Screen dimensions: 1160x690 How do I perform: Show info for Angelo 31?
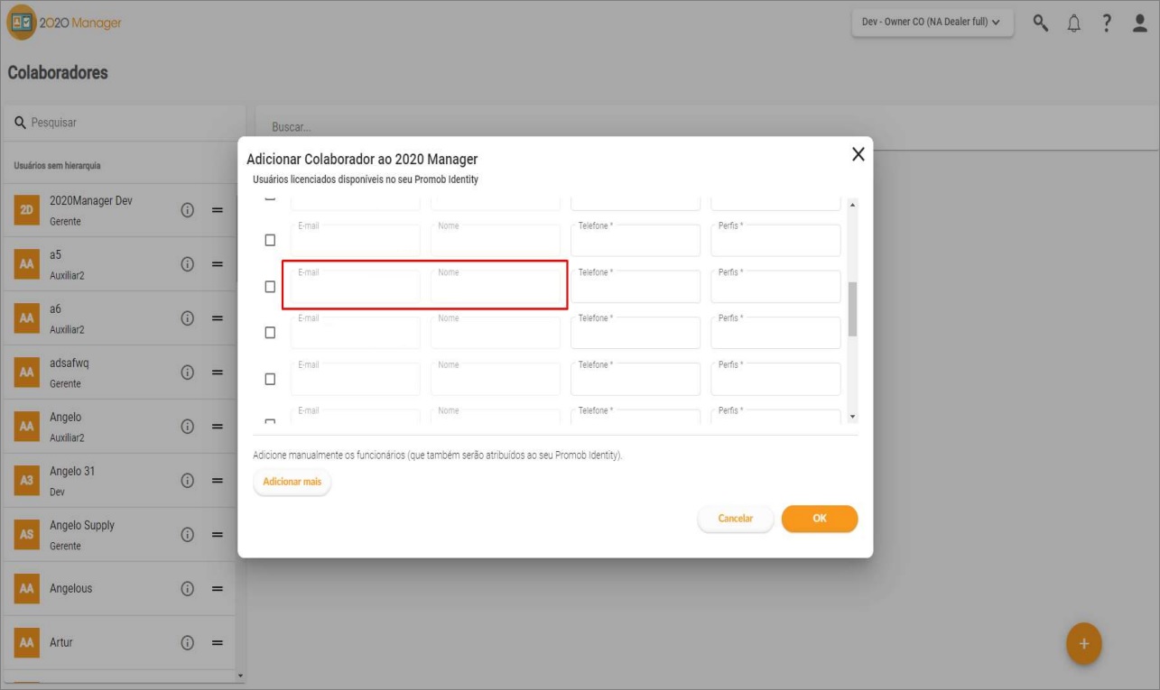(188, 481)
